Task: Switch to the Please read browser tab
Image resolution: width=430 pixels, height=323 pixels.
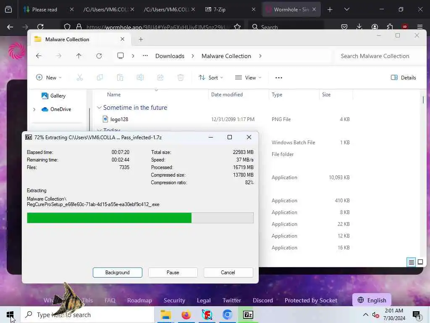Action: coord(45,10)
